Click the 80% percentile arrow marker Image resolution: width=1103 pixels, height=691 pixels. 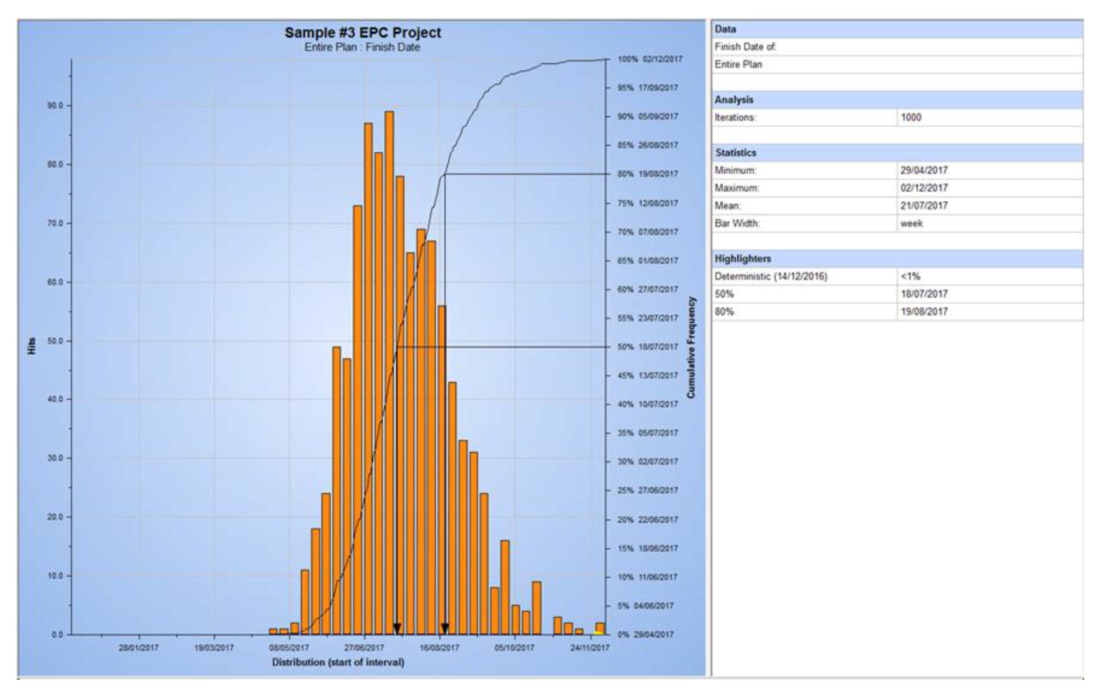(444, 628)
